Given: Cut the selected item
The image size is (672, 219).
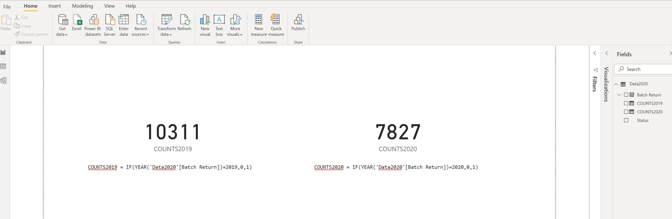Looking at the screenshot, I should (21, 17).
